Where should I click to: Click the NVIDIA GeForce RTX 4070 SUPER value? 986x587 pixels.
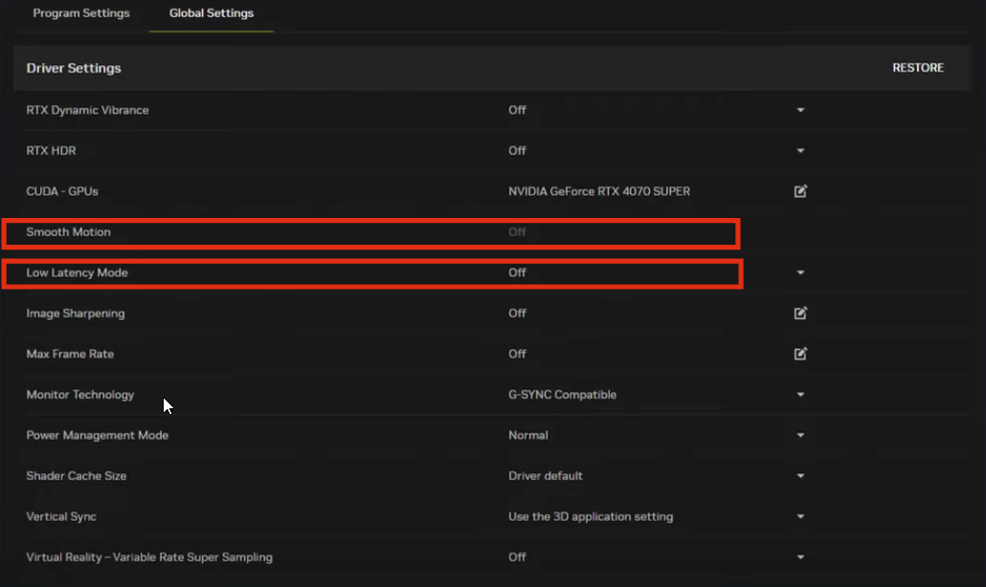[598, 191]
